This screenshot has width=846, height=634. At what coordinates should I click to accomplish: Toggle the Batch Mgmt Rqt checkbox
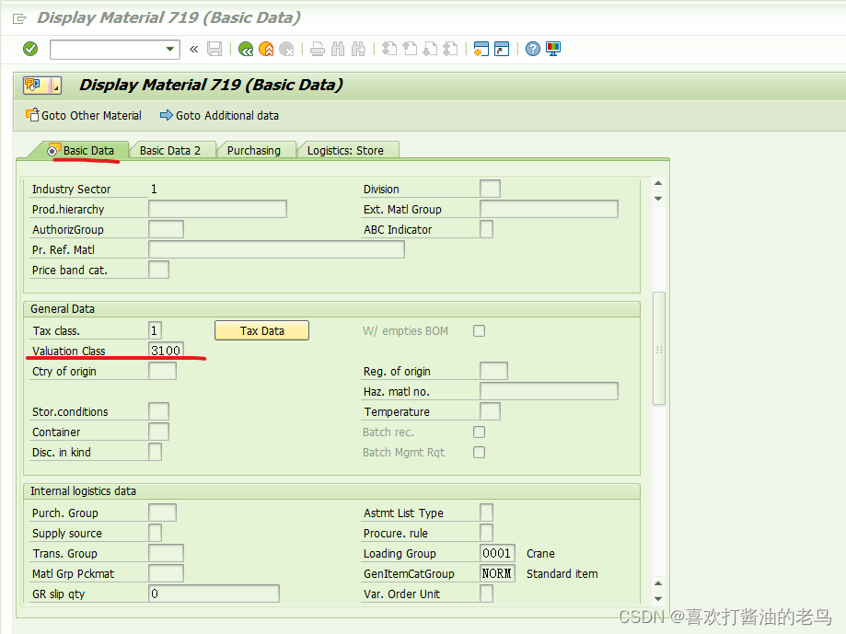[479, 453]
